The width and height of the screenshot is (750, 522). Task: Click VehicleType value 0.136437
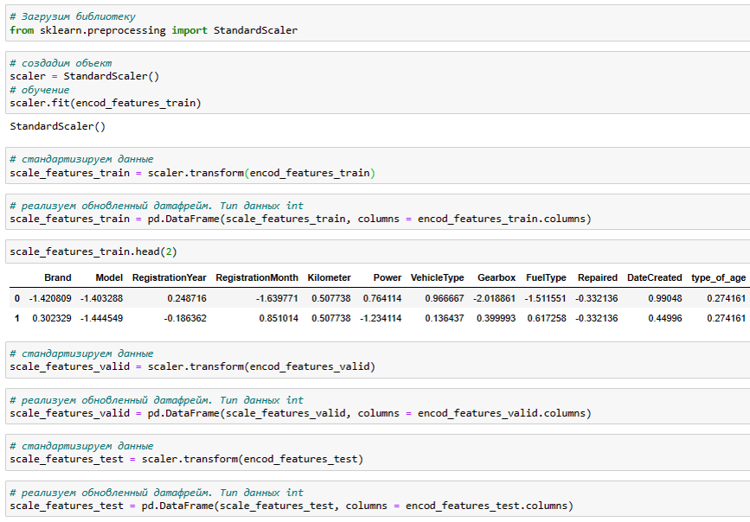click(x=445, y=318)
